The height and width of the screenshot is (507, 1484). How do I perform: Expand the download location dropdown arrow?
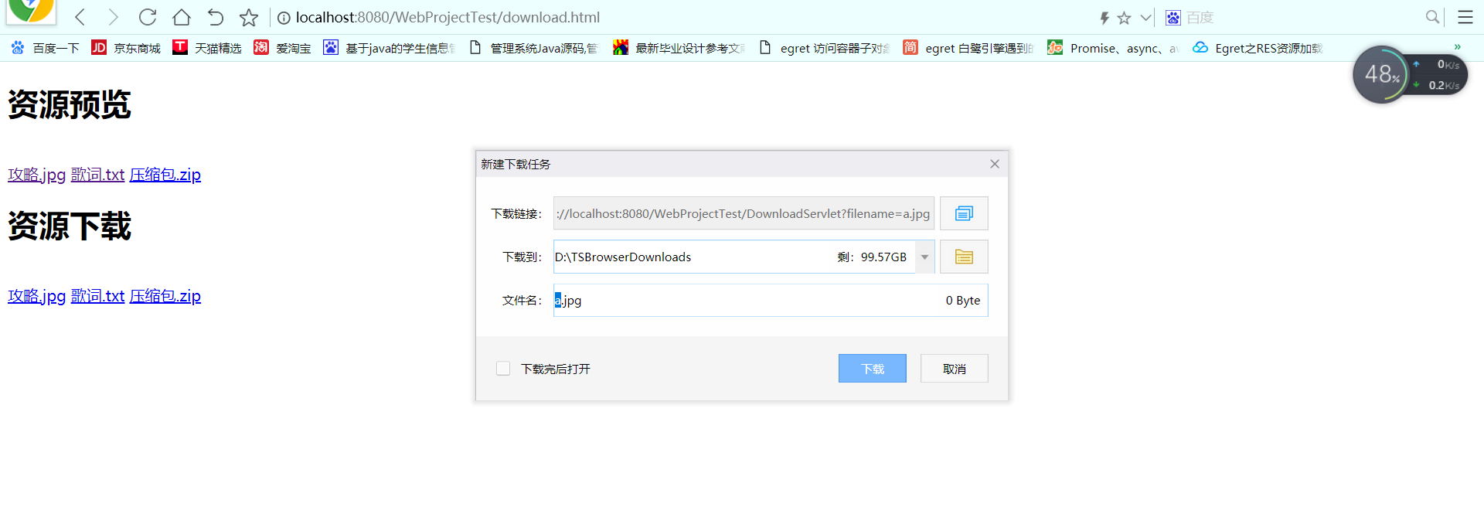point(925,257)
